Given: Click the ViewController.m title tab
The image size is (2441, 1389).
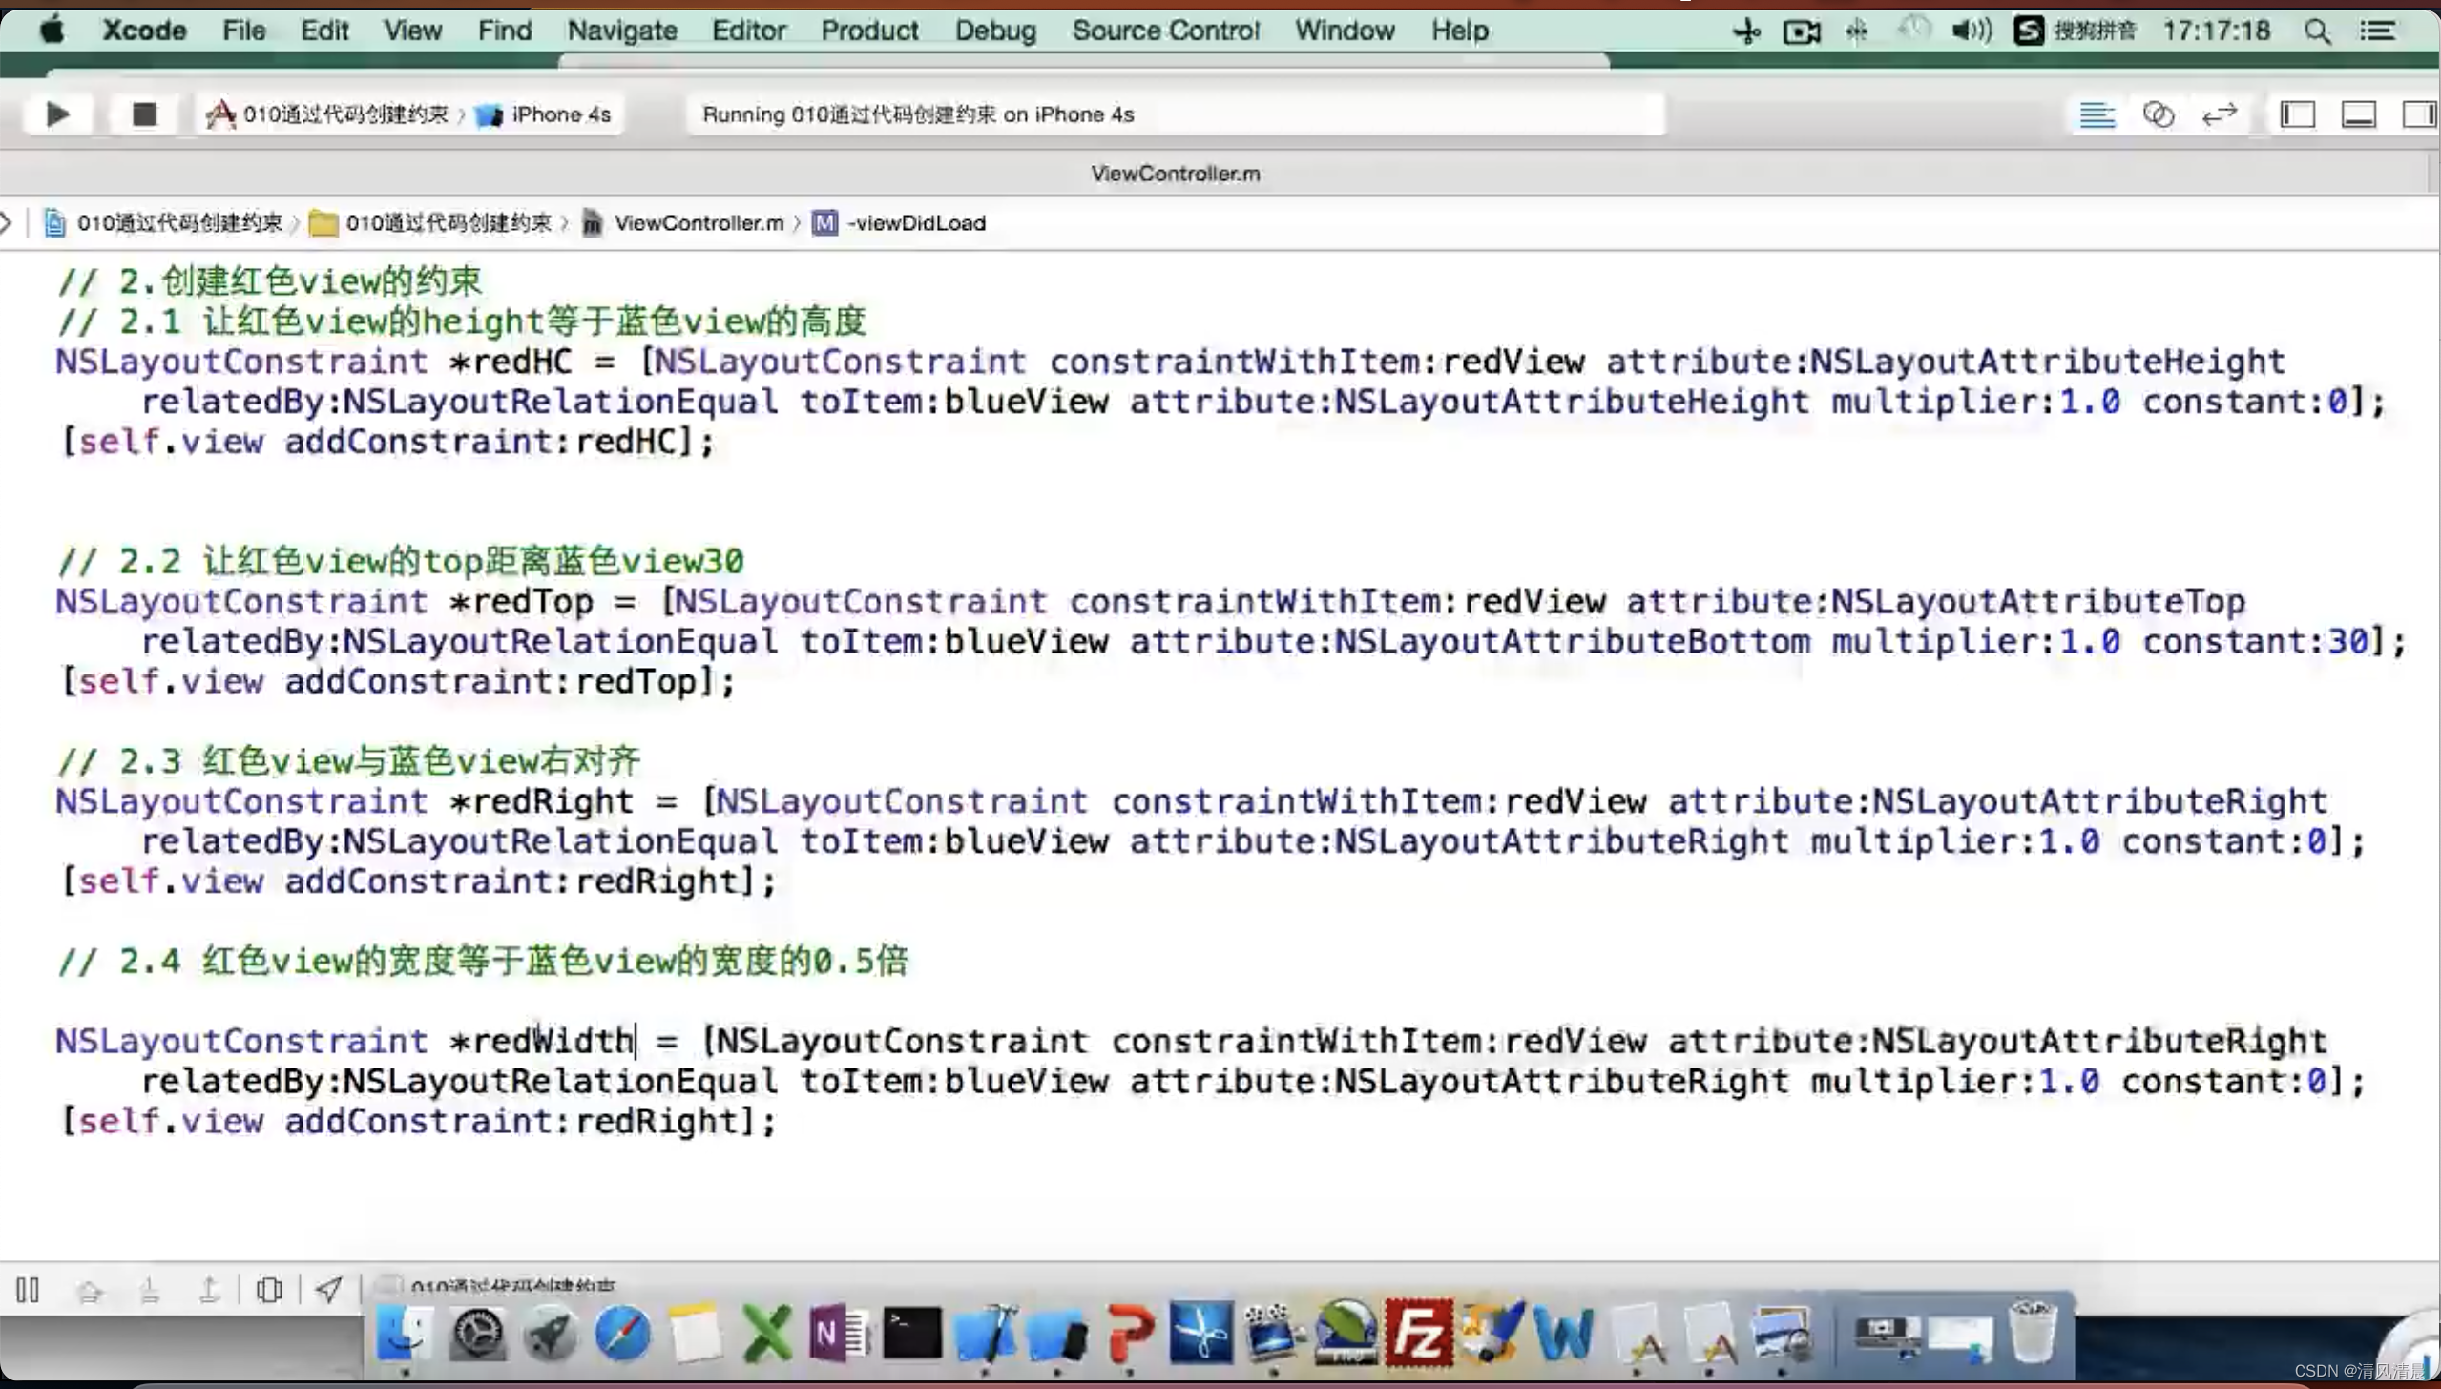Looking at the screenshot, I should pos(1176,174).
